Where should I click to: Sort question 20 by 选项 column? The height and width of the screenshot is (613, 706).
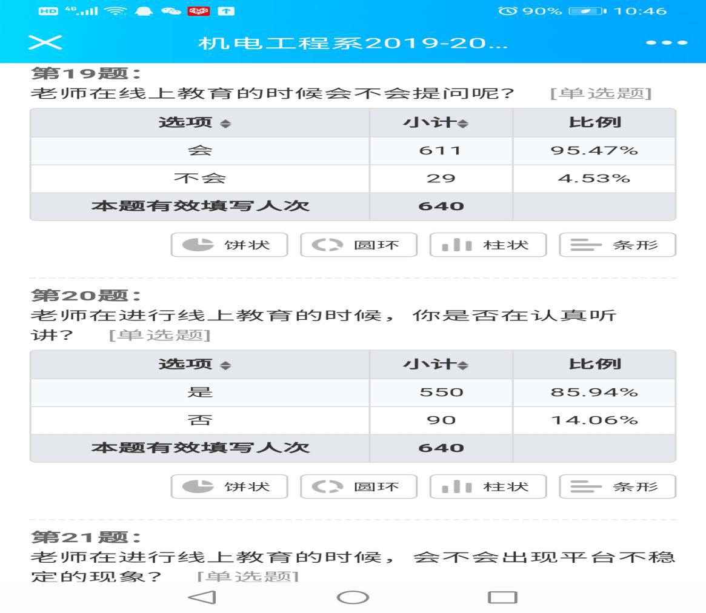[199, 364]
